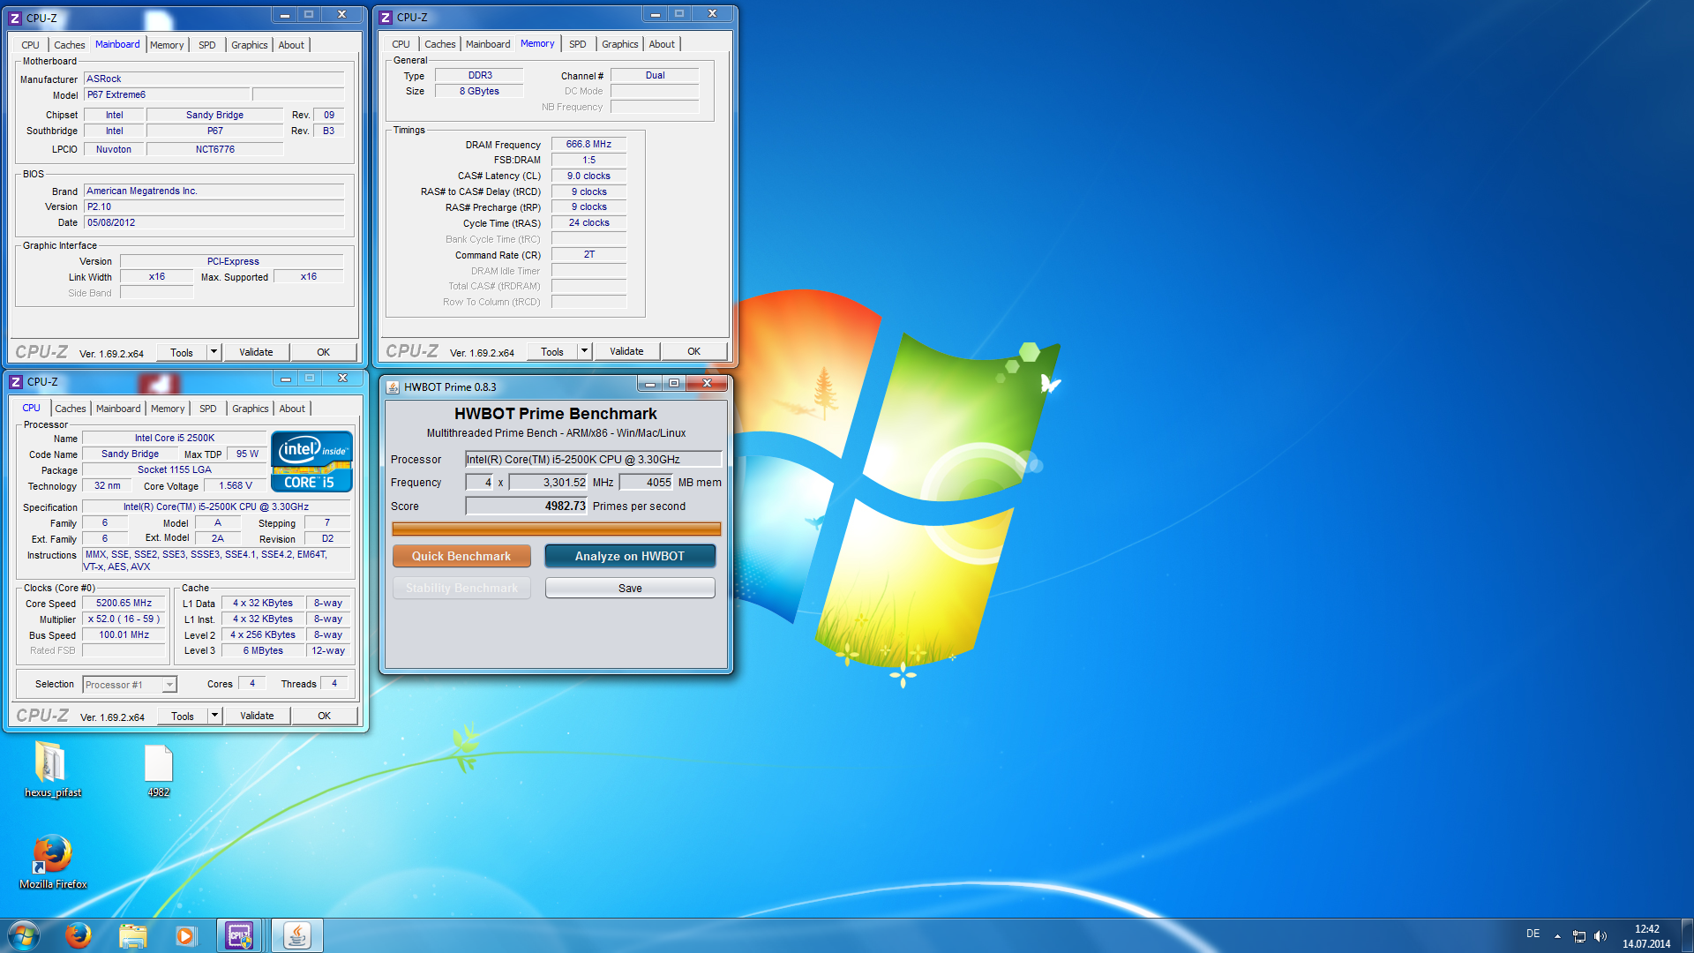Open Graphics tab in CPU window
Screen dimensions: 1694x953
click(250, 409)
